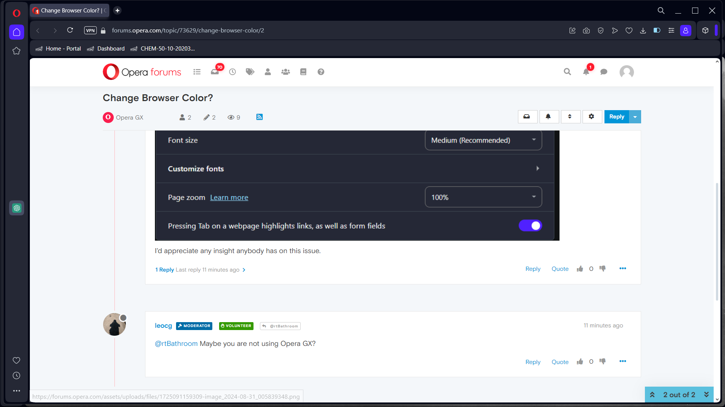Open the forum user avatar menu
Image resolution: width=725 pixels, height=407 pixels.
coord(627,72)
